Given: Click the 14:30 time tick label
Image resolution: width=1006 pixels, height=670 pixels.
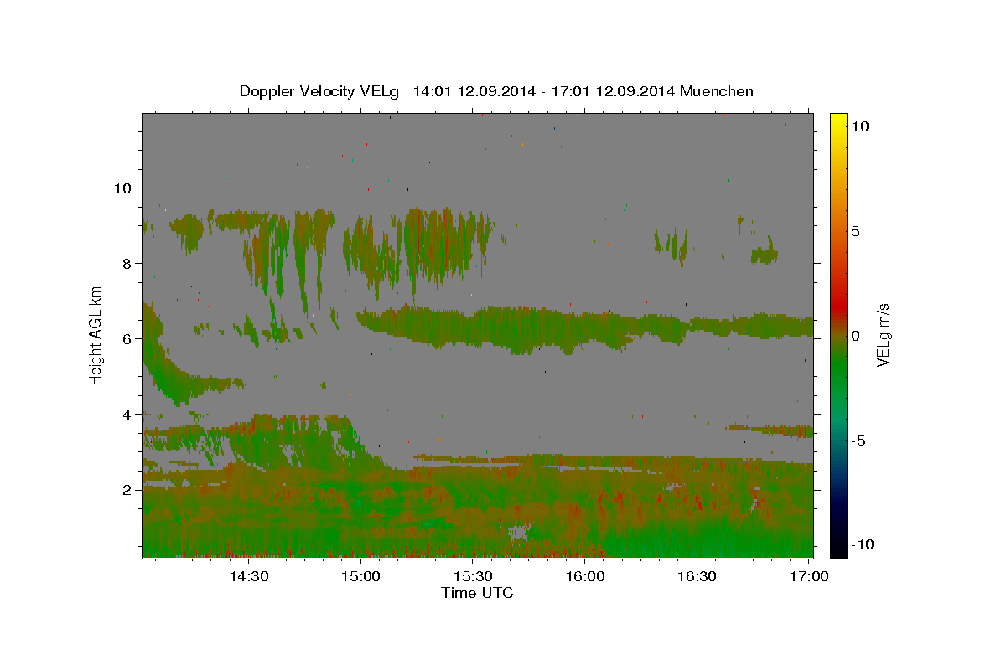Looking at the screenshot, I should (x=249, y=576).
